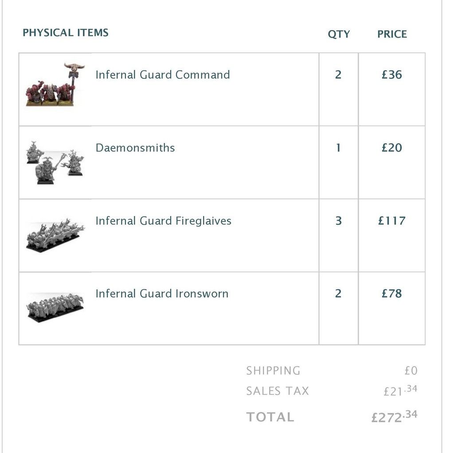Open the Infernal Guard Ironsworn product image

pos(55,308)
